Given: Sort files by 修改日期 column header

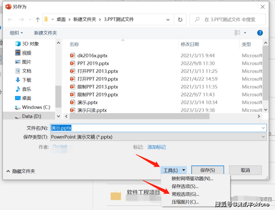Looking at the screenshot, I should (190, 44).
